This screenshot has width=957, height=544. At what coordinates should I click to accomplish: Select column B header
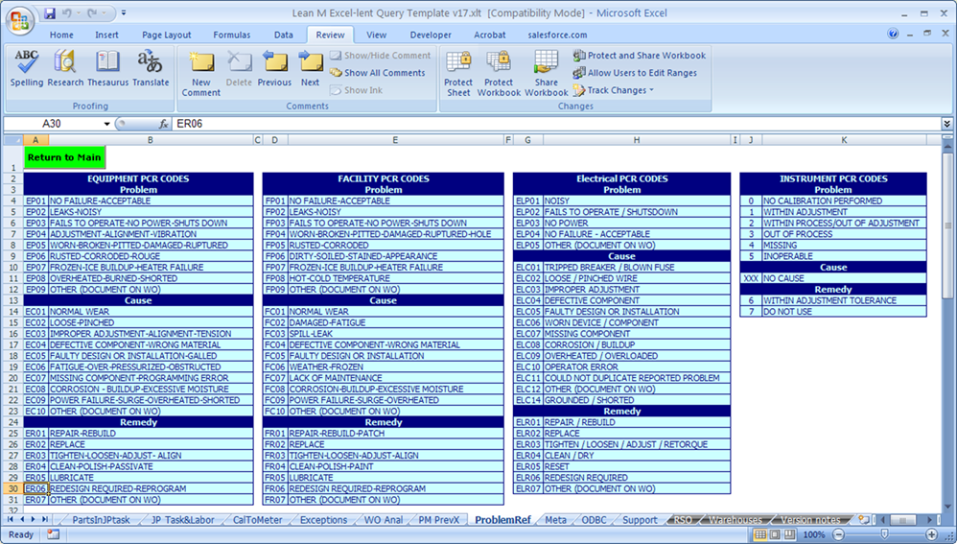(151, 140)
